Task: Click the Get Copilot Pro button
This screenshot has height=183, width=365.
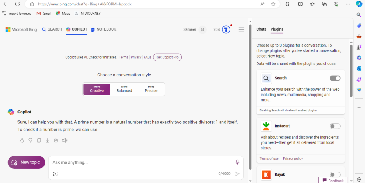Action: pos(168,57)
